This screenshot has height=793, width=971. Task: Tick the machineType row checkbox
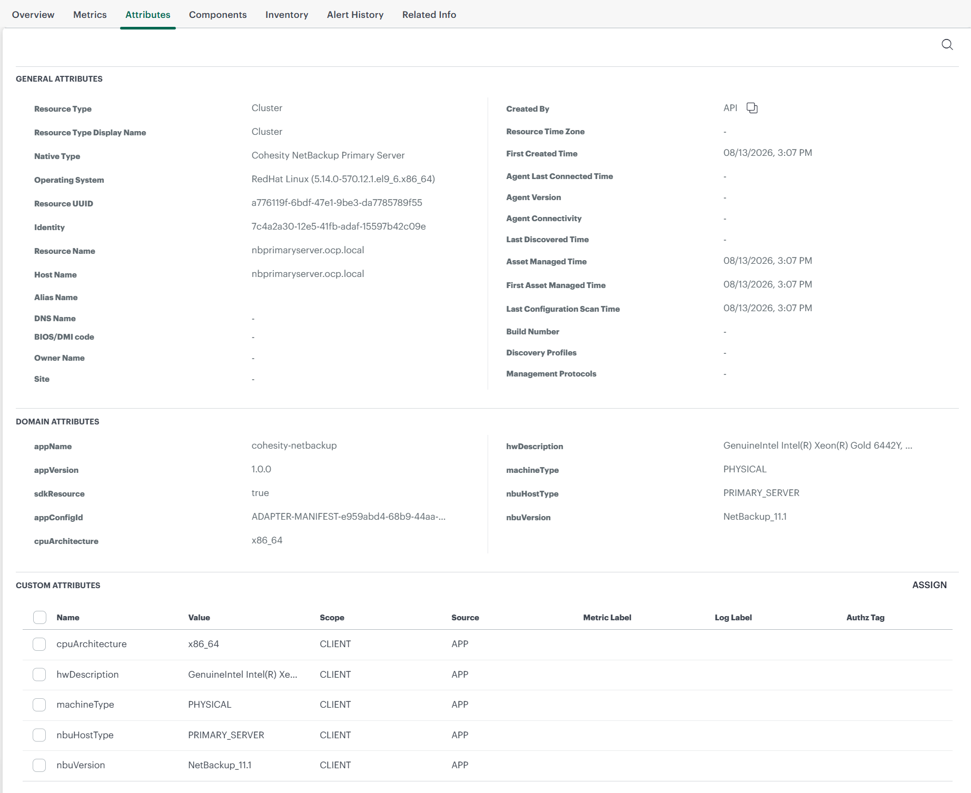click(x=39, y=705)
